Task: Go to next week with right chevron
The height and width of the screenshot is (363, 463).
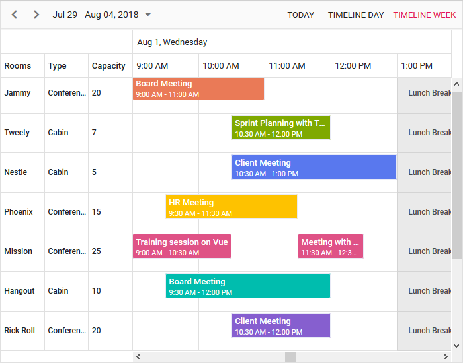Action: tap(36, 15)
